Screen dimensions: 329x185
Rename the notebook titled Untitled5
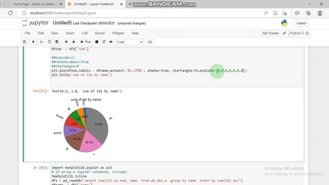point(62,23)
